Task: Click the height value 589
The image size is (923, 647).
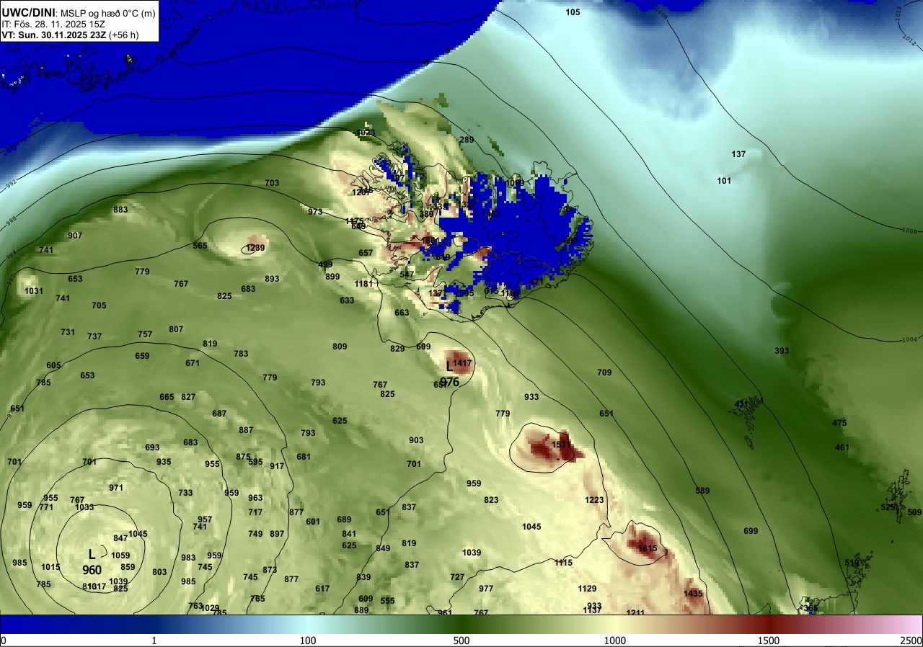Action: click(x=702, y=491)
